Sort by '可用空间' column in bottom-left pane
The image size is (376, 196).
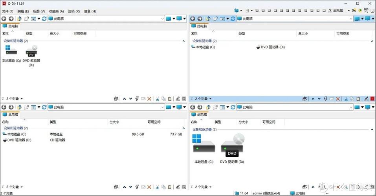pyautogui.click(x=154, y=122)
